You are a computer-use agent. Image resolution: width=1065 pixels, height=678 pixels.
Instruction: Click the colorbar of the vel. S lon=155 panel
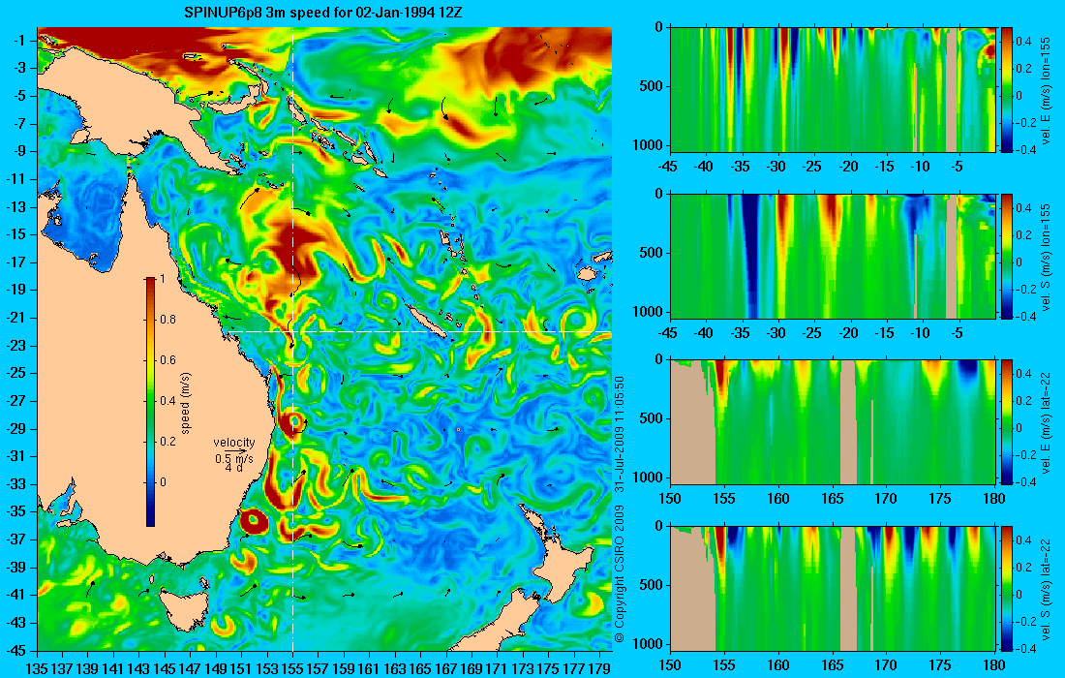(x=1007, y=256)
